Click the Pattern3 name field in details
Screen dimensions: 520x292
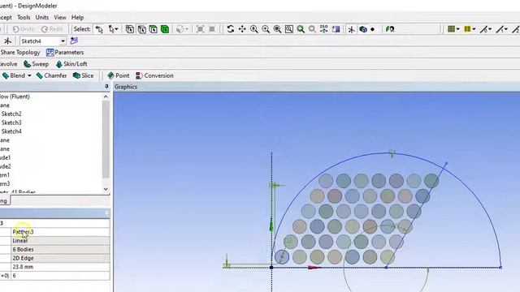(60, 232)
